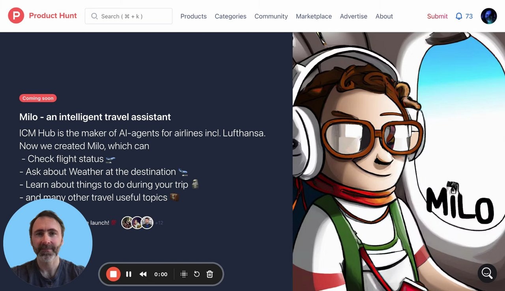The width and height of the screenshot is (505, 291).
Task: Open notifications via the bell icon
Action: click(x=458, y=16)
